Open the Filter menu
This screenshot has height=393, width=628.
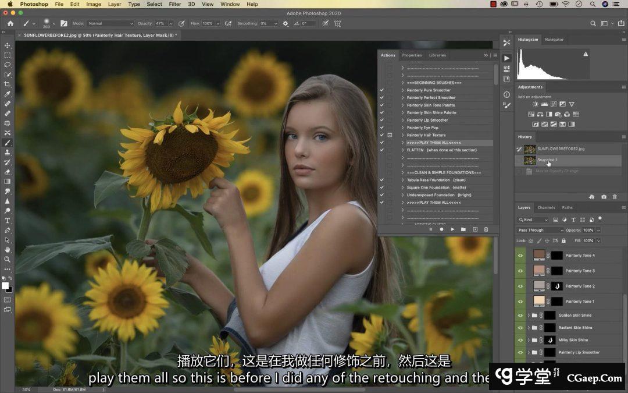174,4
